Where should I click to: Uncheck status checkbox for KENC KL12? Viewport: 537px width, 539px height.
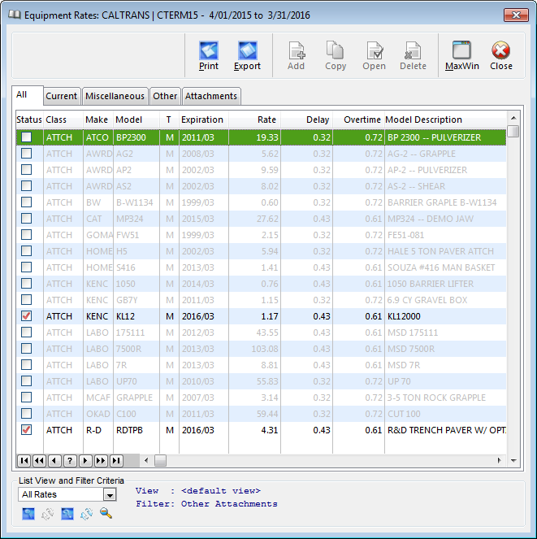click(27, 316)
